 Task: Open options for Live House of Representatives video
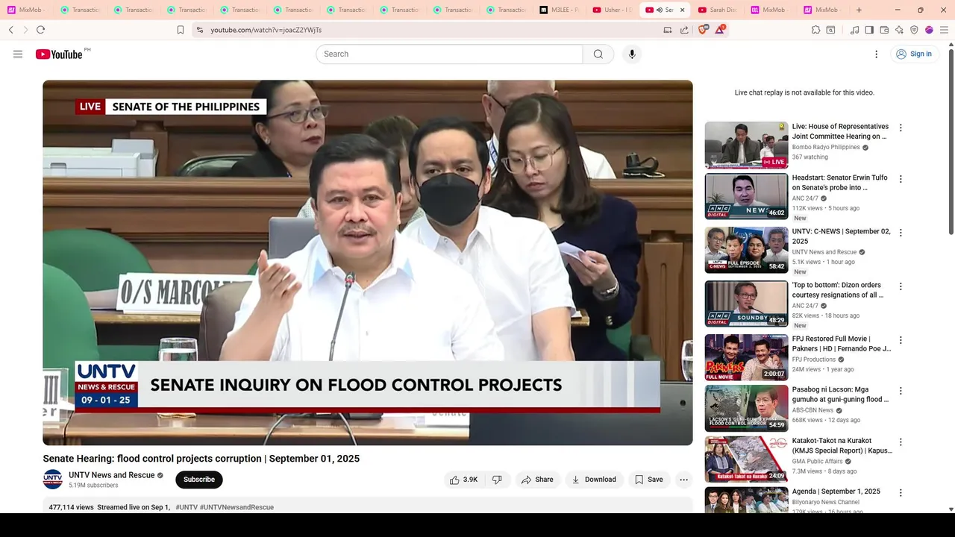(x=901, y=128)
